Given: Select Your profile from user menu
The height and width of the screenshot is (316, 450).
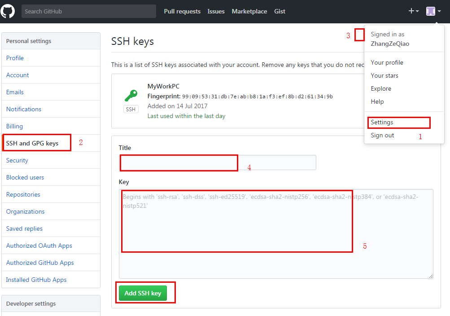Looking at the screenshot, I should pyautogui.click(x=387, y=62).
